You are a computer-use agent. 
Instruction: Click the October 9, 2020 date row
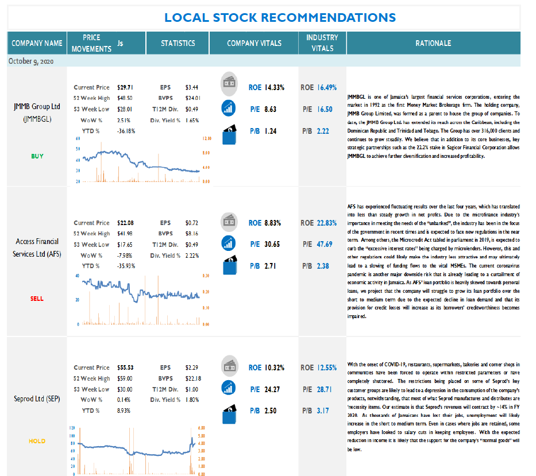[264, 61]
